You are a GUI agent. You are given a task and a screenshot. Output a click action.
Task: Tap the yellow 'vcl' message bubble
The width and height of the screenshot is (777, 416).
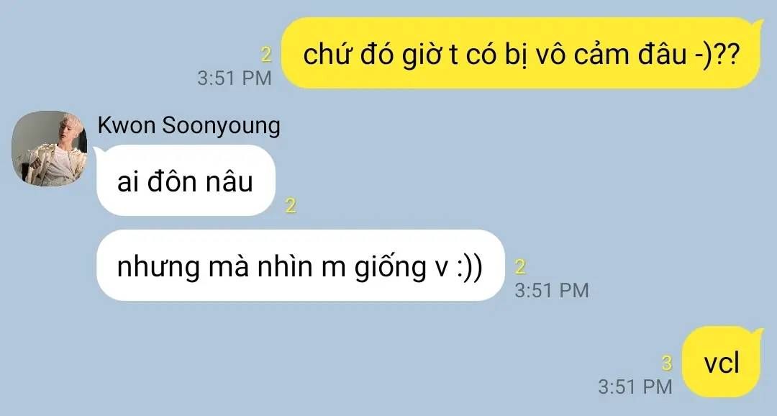click(x=722, y=362)
